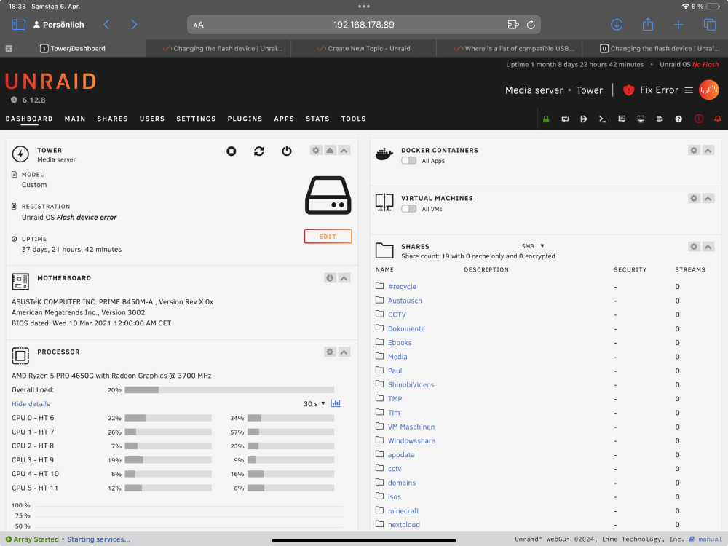The width and height of the screenshot is (728, 546).
Task: Open the system info monitor icon
Action: (641, 119)
